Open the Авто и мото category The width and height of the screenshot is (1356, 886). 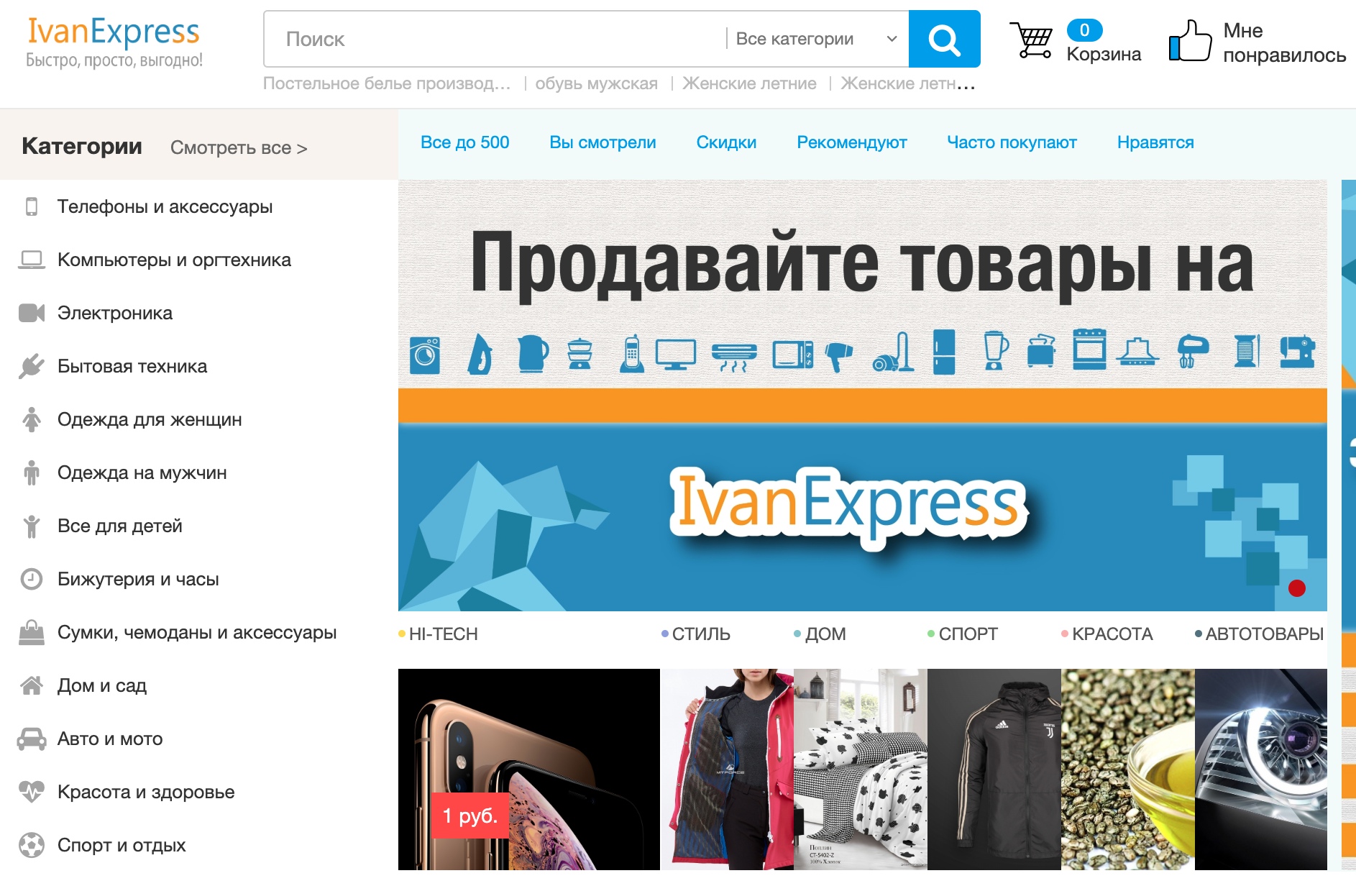pyautogui.click(x=110, y=739)
